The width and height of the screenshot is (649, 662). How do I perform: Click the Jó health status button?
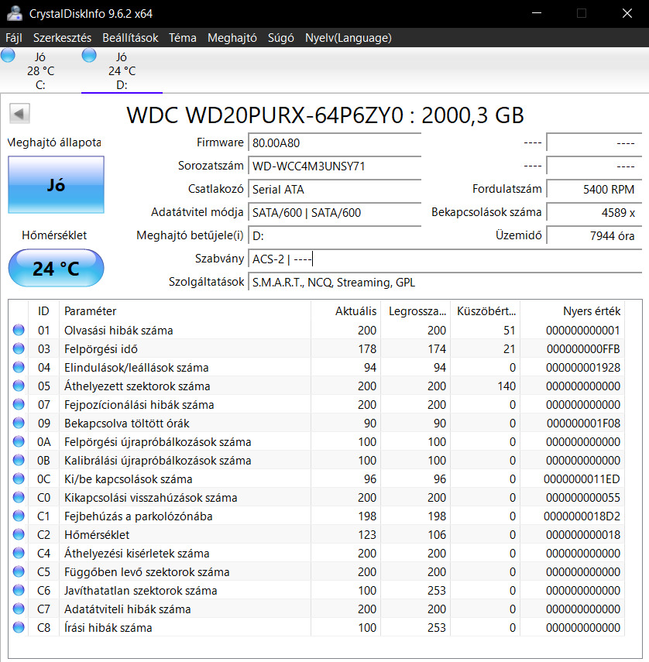[x=57, y=185]
